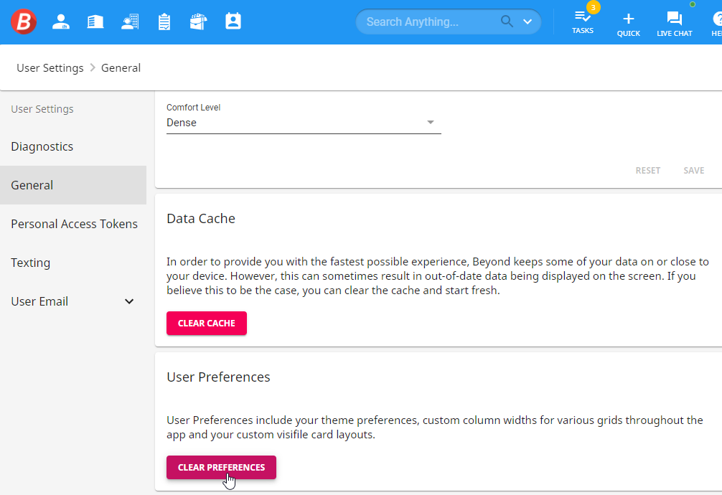This screenshot has height=495, width=722.
Task: Open the Comfort Level dropdown
Action: (304, 123)
